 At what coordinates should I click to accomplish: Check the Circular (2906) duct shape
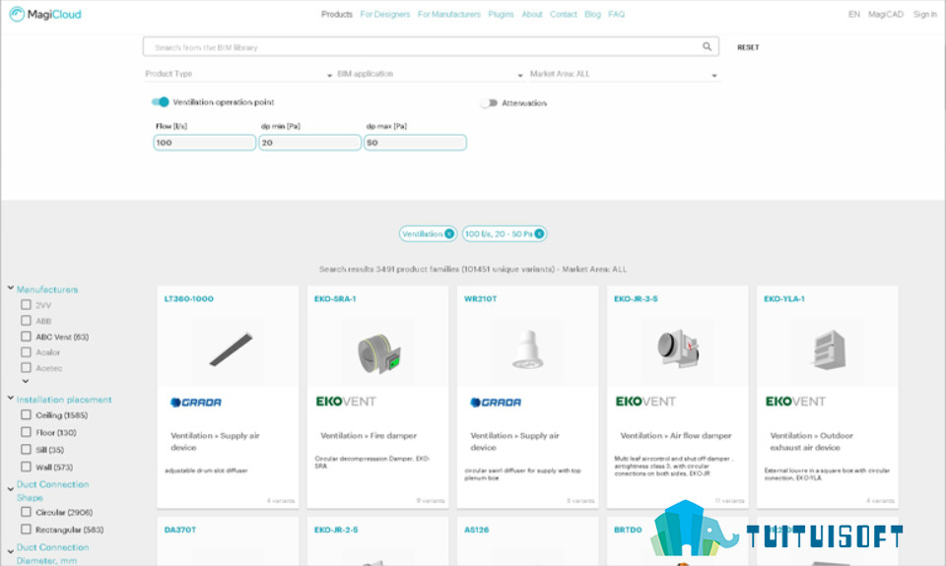(x=26, y=512)
